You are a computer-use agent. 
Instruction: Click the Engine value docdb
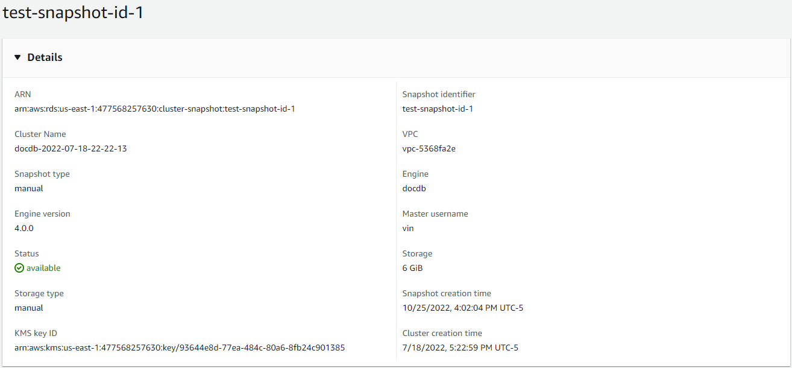414,188
